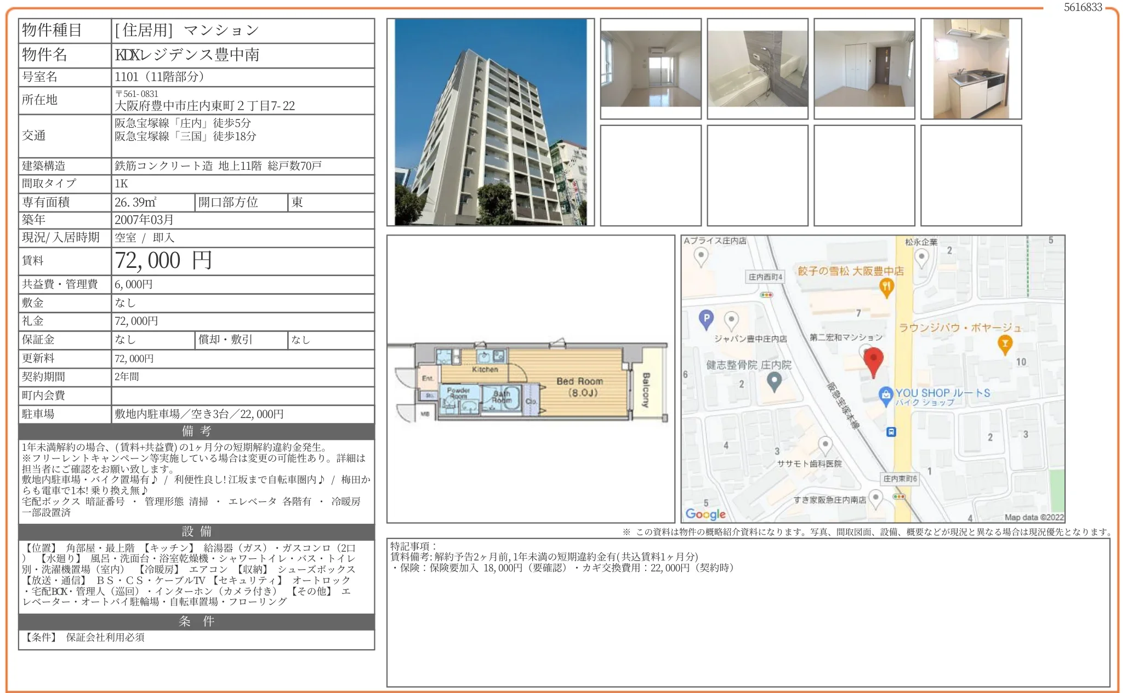Click the orange bar icon by ラウンジバウ・ボヤージュ
The image size is (1127, 693).
[1005, 344]
